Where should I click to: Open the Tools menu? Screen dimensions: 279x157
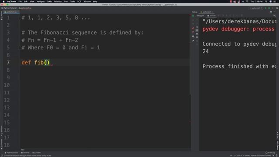tap(72, 1)
